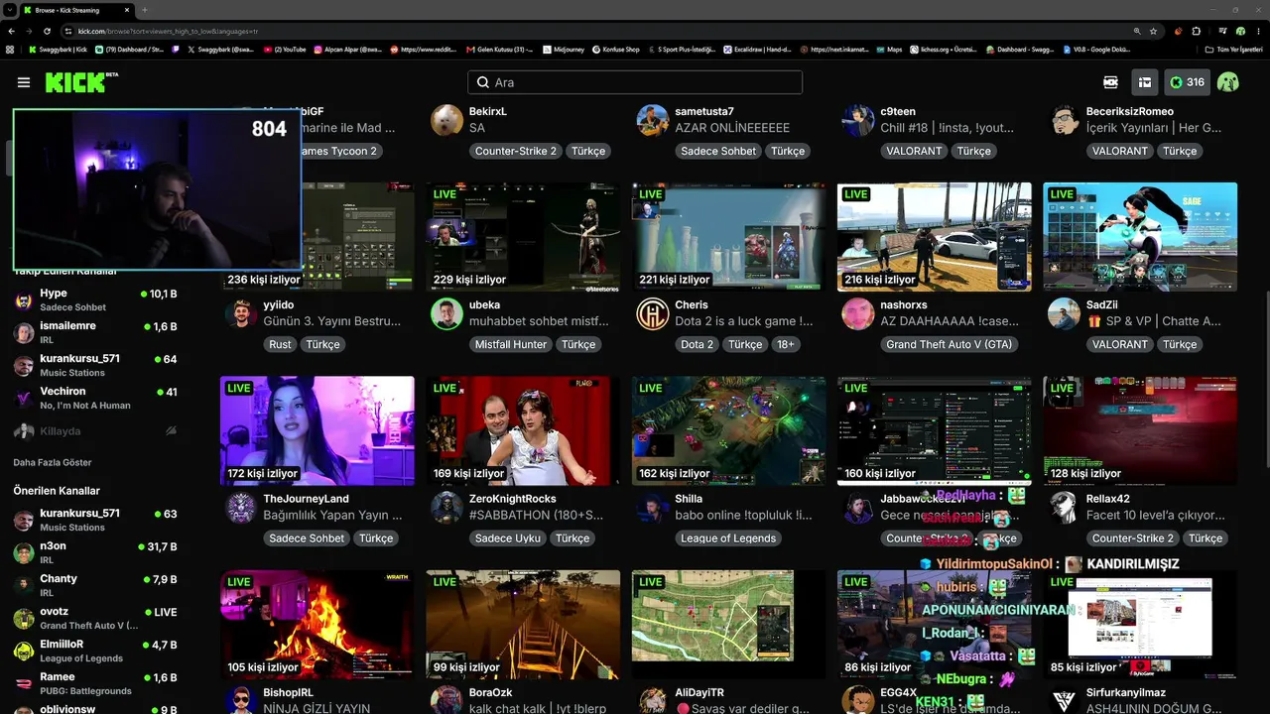This screenshot has height=714, width=1270.
Task: Open sametusta7 streamer avatar
Action: (x=653, y=120)
